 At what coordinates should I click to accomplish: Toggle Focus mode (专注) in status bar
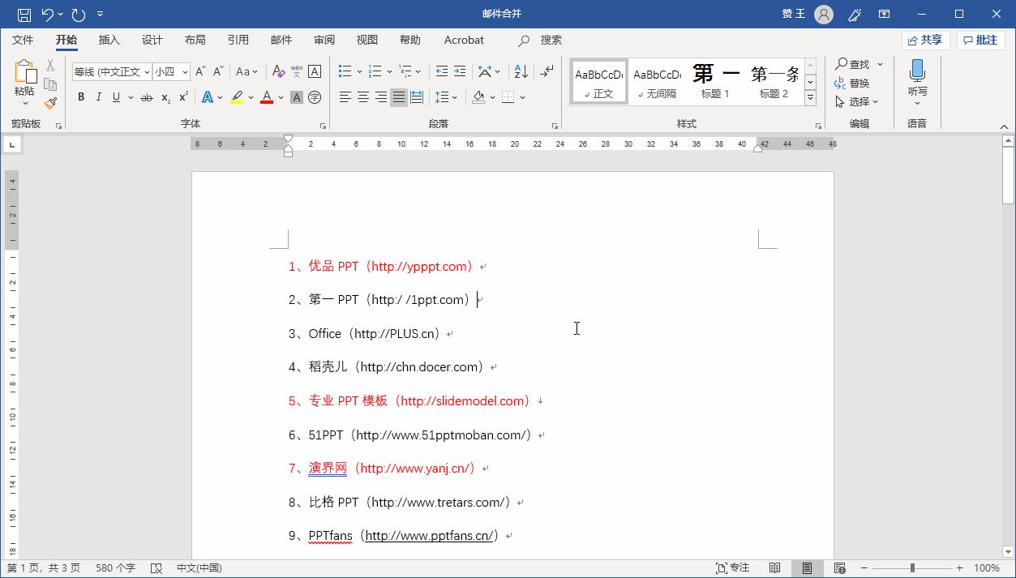(731, 567)
